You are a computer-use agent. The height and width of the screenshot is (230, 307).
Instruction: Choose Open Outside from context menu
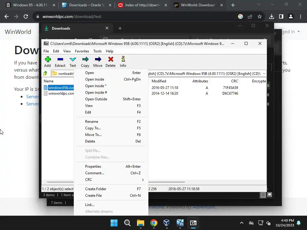click(x=111, y=99)
